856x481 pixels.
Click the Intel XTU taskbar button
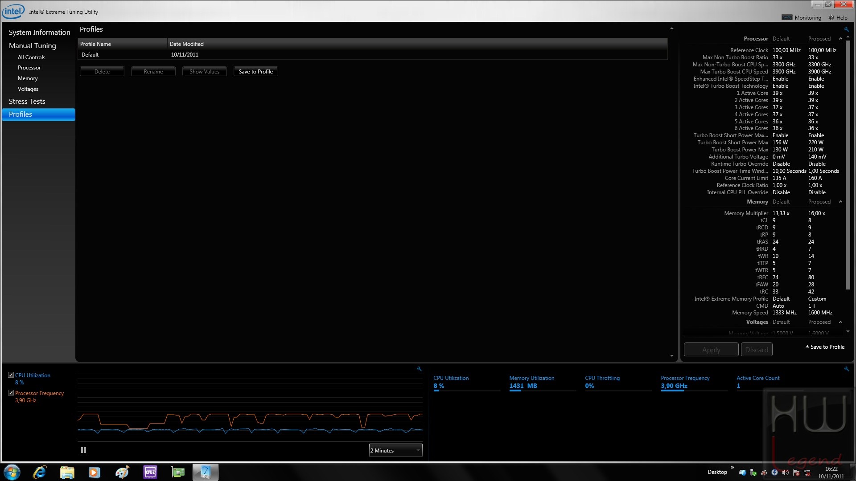(206, 472)
